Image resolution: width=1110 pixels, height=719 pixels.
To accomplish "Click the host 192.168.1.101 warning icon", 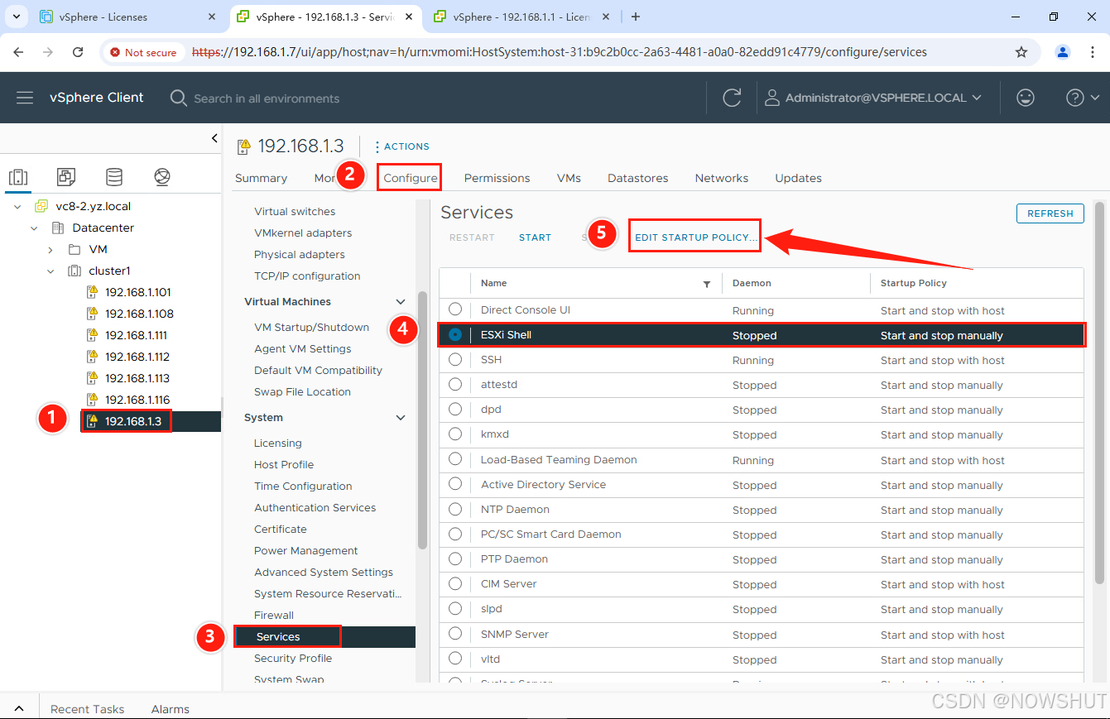I will click(93, 292).
